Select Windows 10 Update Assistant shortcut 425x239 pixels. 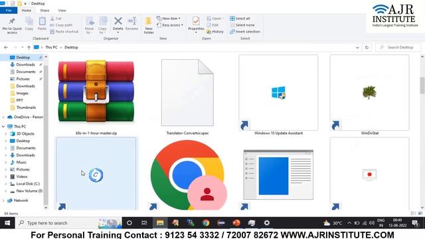[x=278, y=96]
